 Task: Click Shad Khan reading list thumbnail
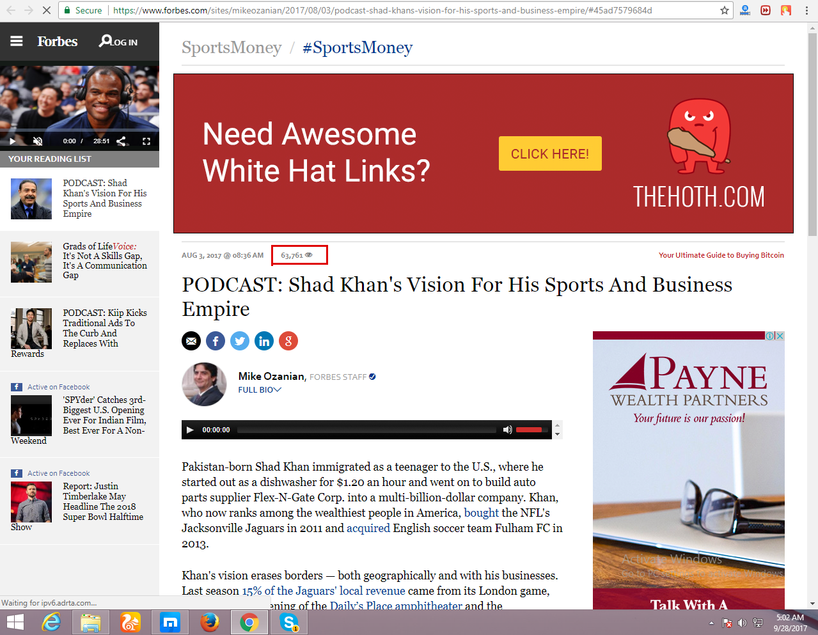pyautogui.click(x=31, y=199)
